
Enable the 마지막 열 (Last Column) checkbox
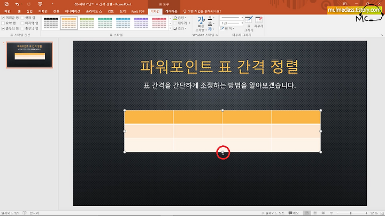[x=22, y=23]
